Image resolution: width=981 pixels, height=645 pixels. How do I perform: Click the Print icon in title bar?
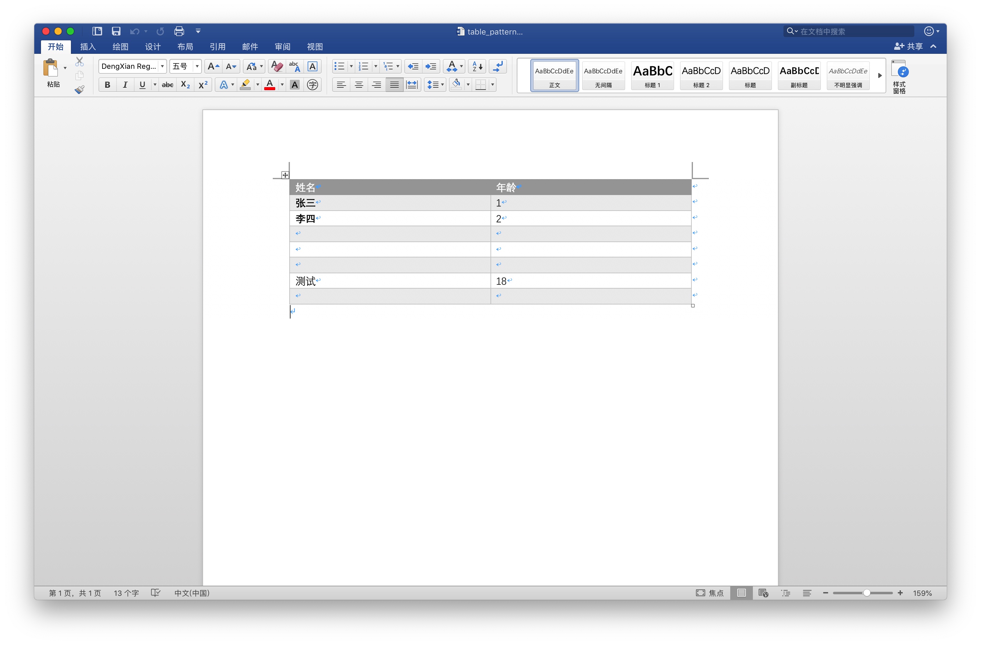179,31
